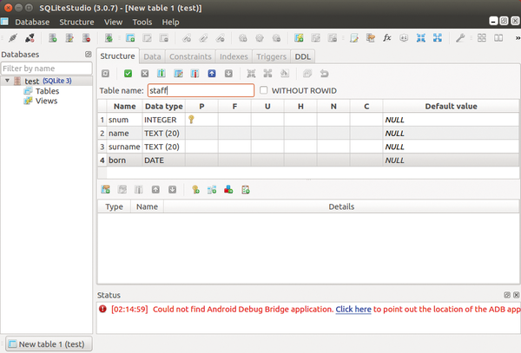Open the SQL functions editor (fx) icon
The image size is (521, 353).
point(386,38)
